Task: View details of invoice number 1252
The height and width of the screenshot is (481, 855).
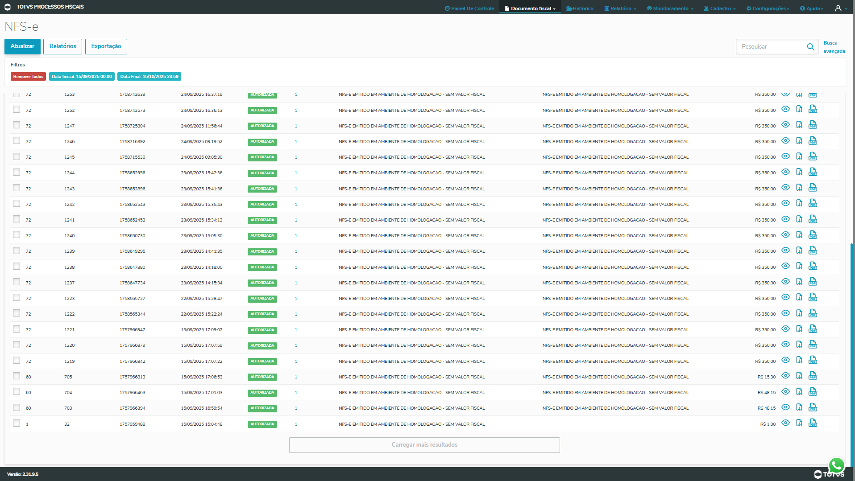Action: (785, 109)
